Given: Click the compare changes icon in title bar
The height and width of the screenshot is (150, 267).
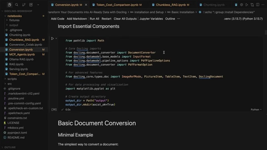Looking at the screenshot, I should click(252, 5).
